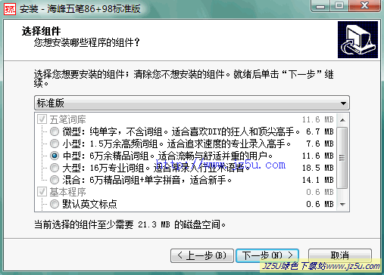This screenshot has height=275, width=384.
Task: Continue with 下一步(N) button
Action: pos(267,255)
